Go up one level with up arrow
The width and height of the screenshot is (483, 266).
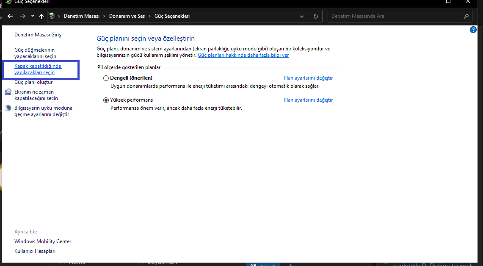tap(41, 16)
